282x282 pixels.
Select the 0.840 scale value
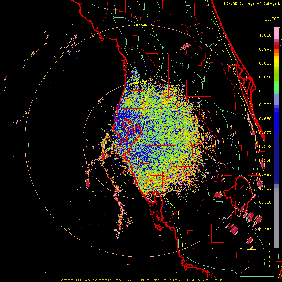coord(265,77)
